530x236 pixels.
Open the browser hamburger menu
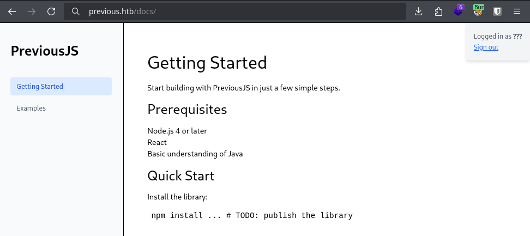click(517, 11)
